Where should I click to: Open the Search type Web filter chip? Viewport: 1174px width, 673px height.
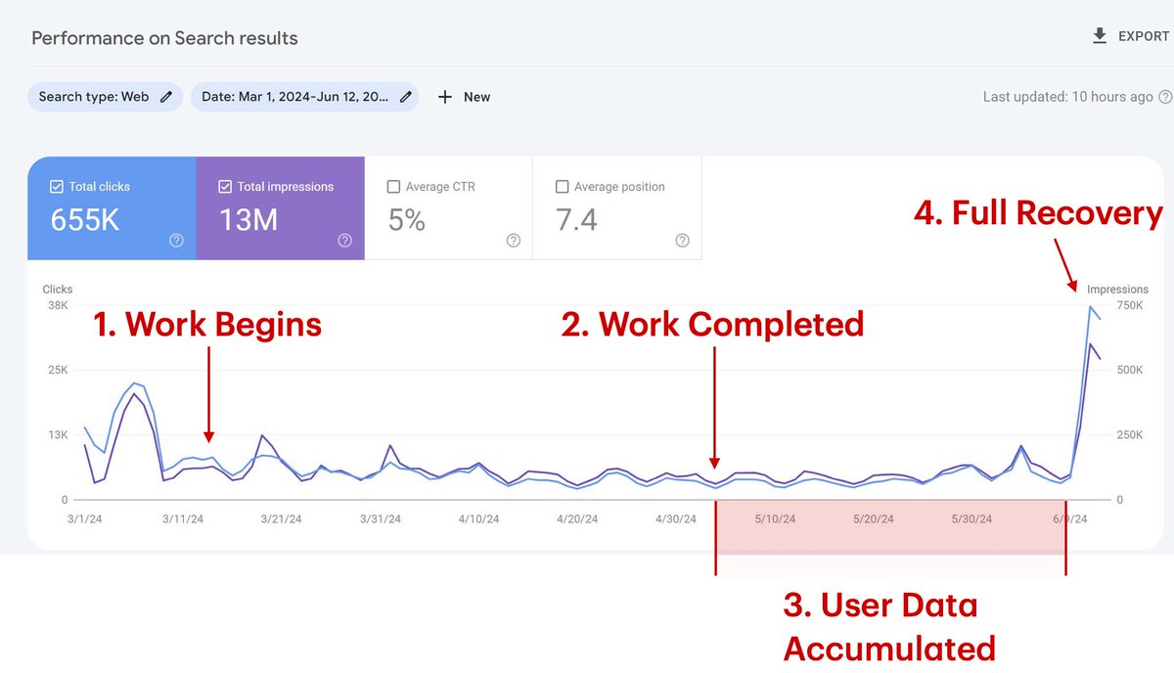pyautogui.click(x=105, y=97)
